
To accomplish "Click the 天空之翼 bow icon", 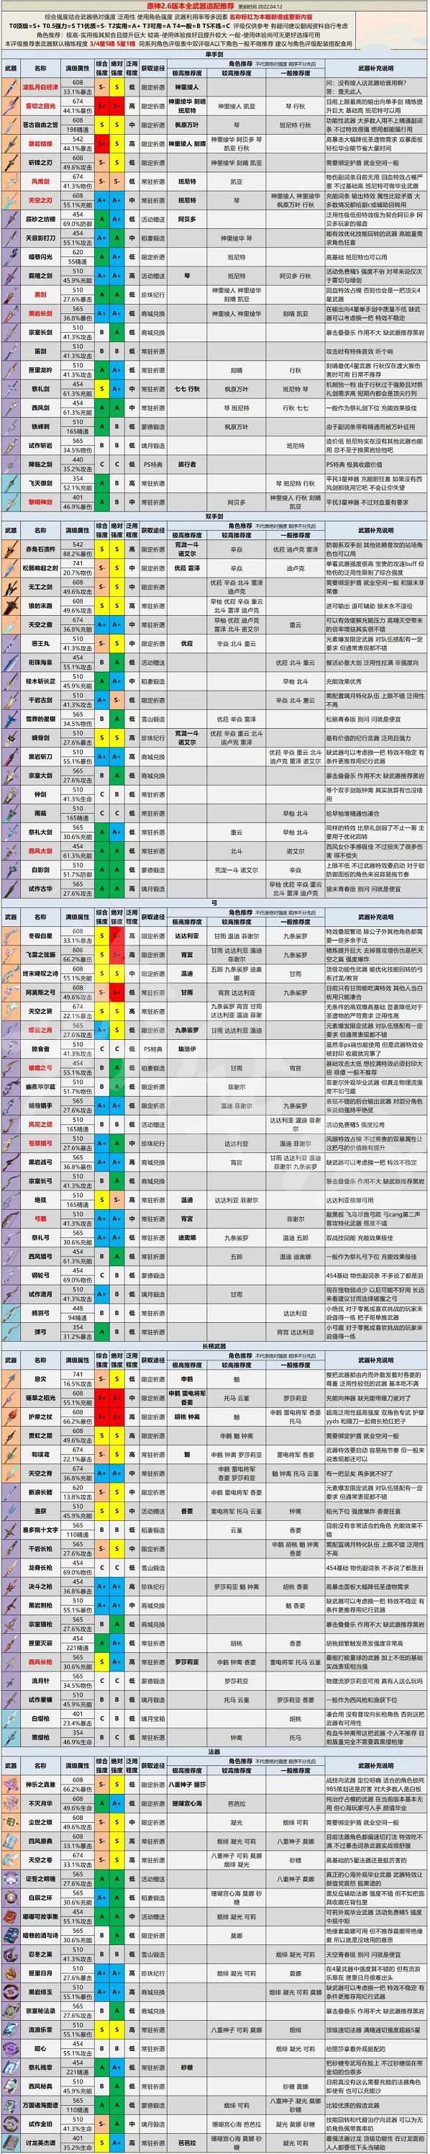I will click(10, 1010).
